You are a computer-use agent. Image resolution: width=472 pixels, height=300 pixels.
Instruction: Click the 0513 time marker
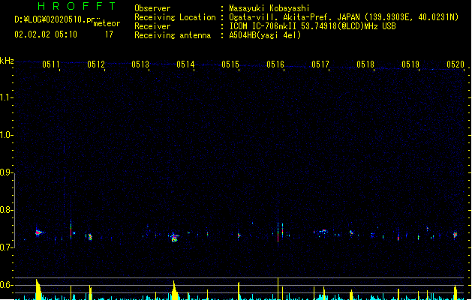tap(140, 64)
